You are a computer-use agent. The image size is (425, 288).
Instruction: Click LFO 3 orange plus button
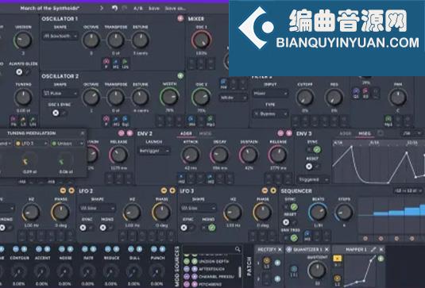(273, 190)
